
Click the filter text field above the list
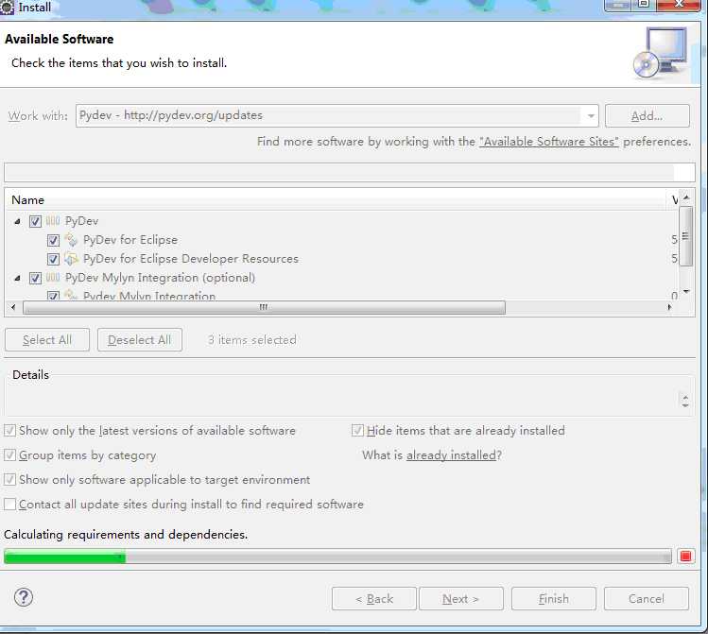point(350,172)
